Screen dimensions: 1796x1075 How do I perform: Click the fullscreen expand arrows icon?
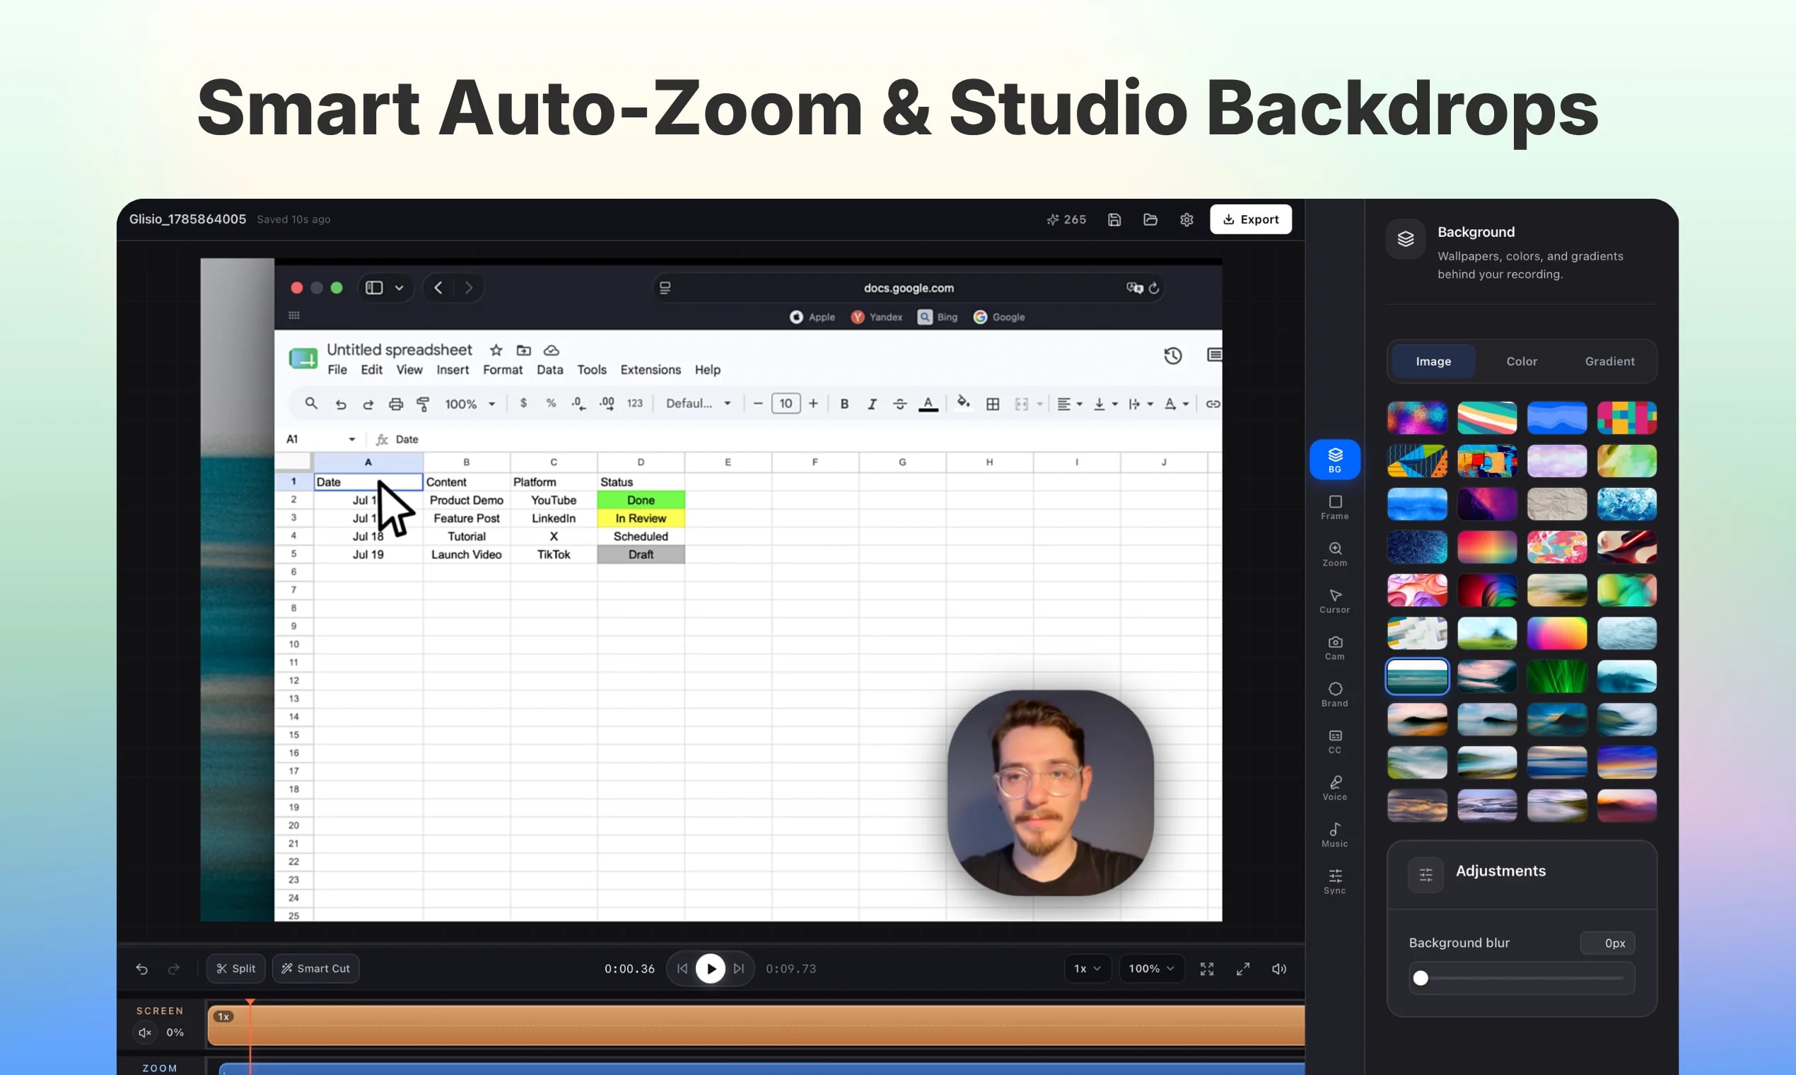pos(1243,968)
